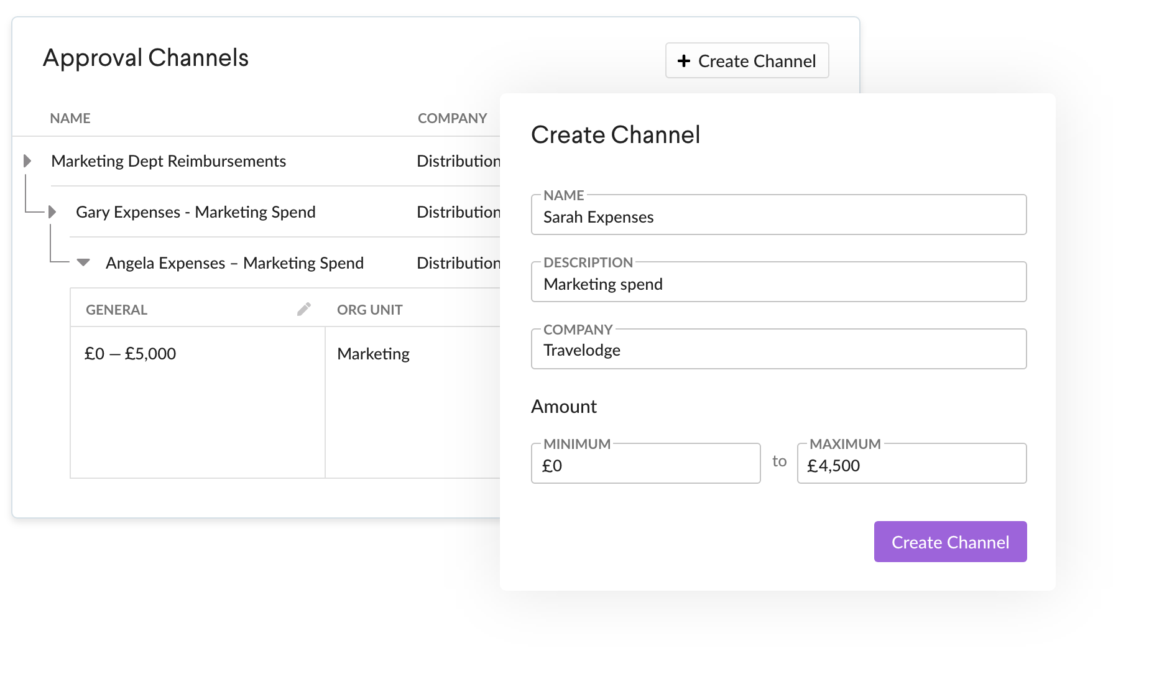Click the pencil edit icon beside GENERAL
Screen dimensions: 1149x684
tap(303, 309)
